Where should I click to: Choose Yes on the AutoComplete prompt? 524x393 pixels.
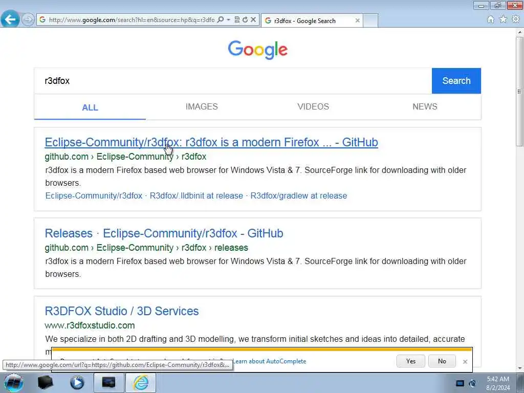point(411,361)
